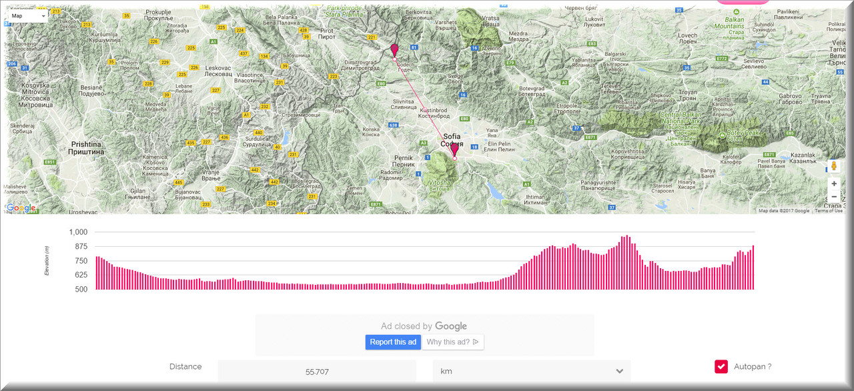This screenshot has height=391, width=854.
Task: Zoom in with the plus button
Action: point(833,183)
